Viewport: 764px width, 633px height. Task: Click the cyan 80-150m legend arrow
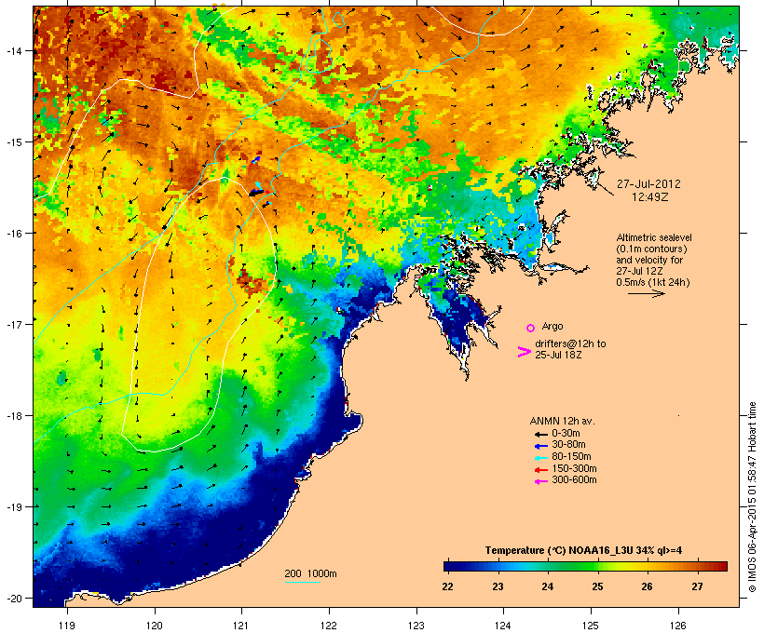tap(540, 458)
